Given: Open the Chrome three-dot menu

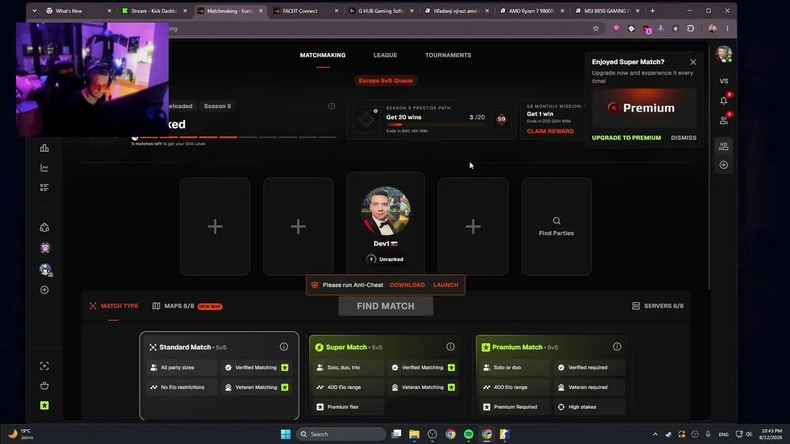Looking at the screenshot, I should (x=727, y=28).
